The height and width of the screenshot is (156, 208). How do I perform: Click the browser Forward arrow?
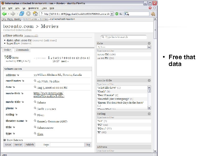13,14
